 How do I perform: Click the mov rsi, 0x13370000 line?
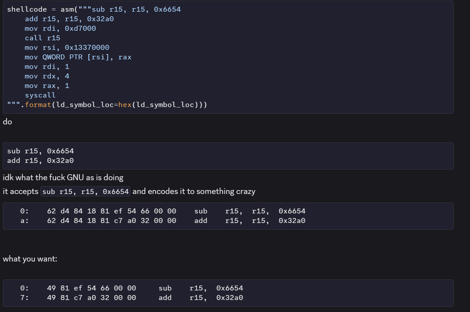tap(67, 47)
